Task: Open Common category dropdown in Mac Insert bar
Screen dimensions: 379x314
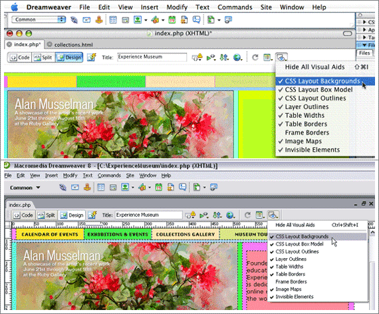Action: pos(39,19)
